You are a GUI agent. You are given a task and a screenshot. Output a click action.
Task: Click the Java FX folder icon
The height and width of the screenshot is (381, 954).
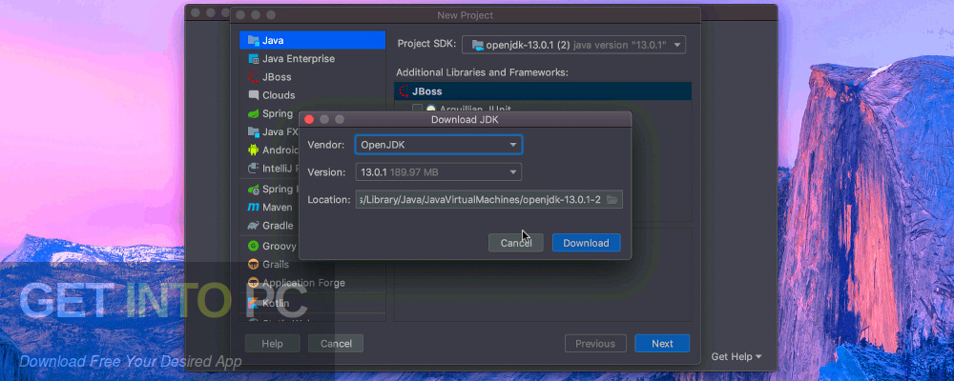click(x=253, y=131)
